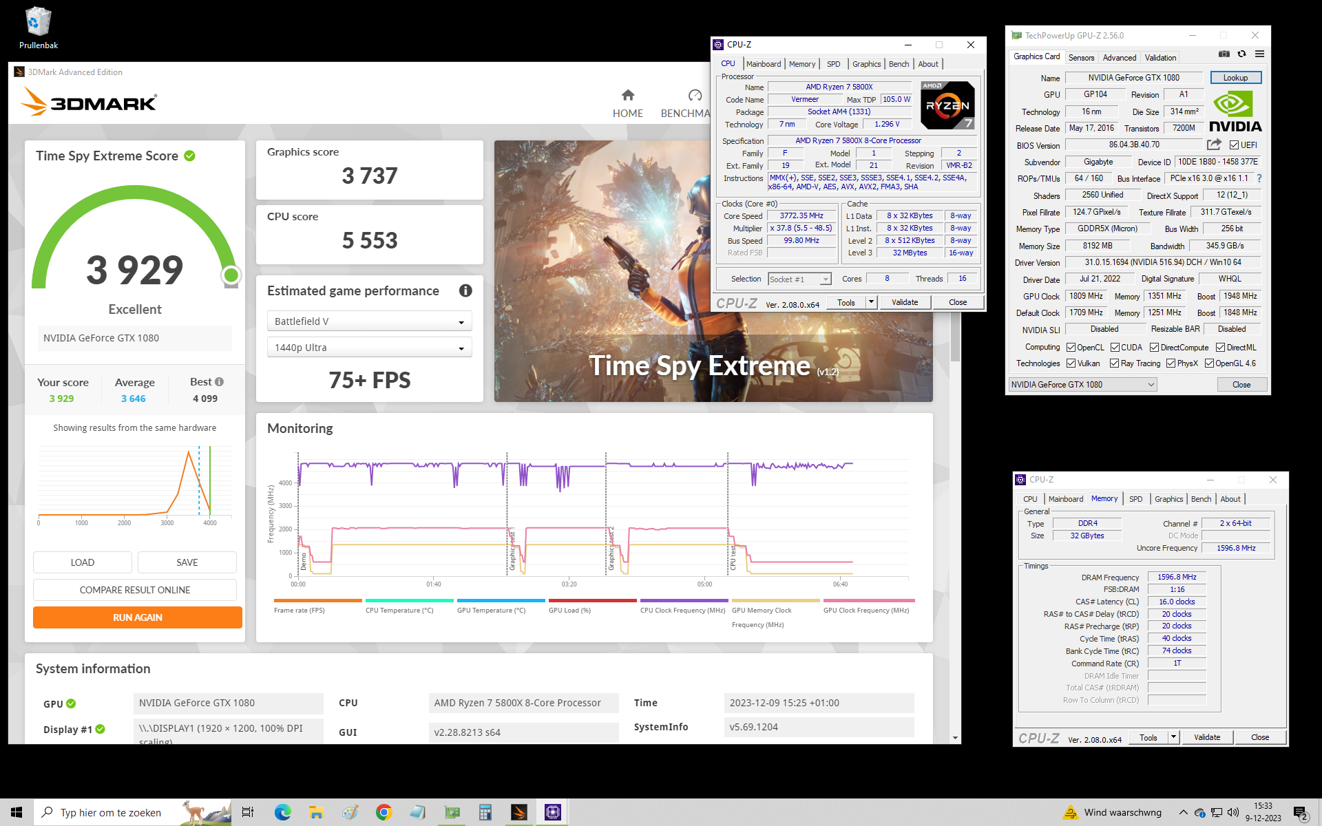
Task: Open Task View on the taskbar
Action: [x=248, y=812]
